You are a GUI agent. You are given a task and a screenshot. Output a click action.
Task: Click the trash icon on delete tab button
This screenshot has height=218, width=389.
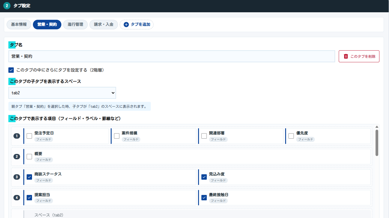tap(346, 56)
